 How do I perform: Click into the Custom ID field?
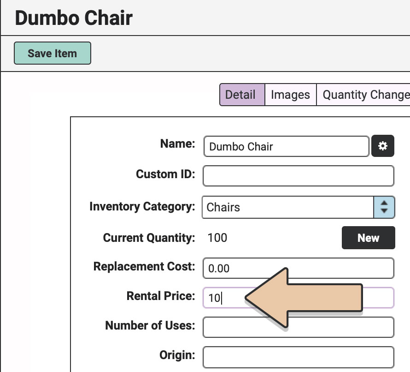pyautogui.click(x=299, y=176)
